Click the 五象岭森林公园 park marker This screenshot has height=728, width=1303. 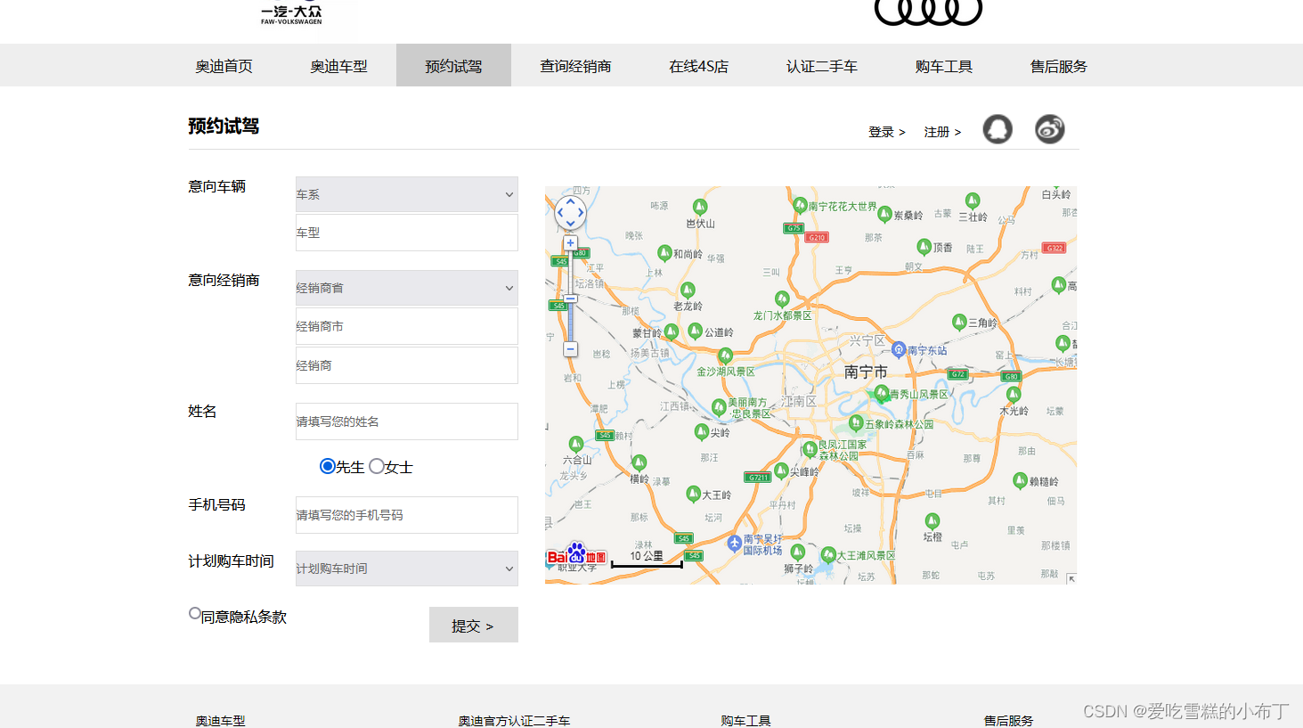click(x=856, y=422)
